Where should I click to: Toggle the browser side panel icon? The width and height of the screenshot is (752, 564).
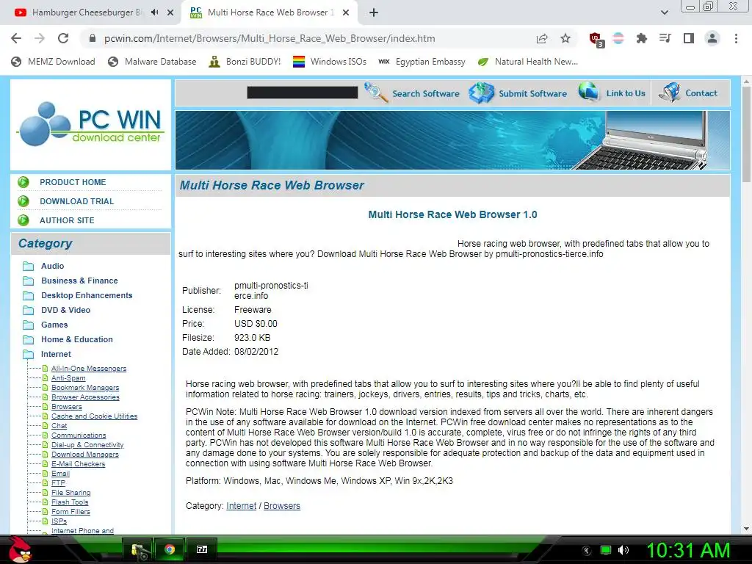pyautogui.click(x=689, y=38)
